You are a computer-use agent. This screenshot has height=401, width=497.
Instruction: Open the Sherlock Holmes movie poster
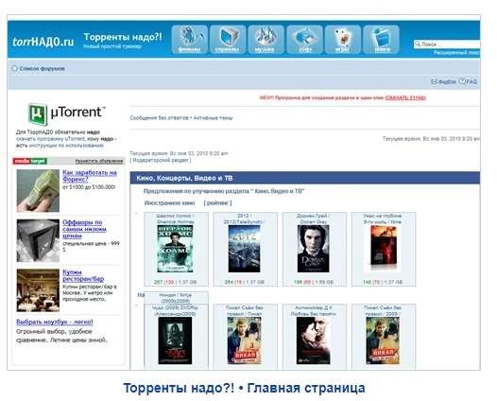(176, 249)
